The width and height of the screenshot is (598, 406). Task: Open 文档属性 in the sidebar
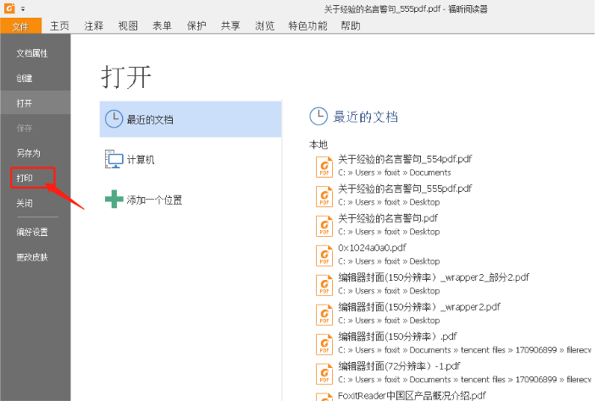pyautogui.click(x=32, y=53)
